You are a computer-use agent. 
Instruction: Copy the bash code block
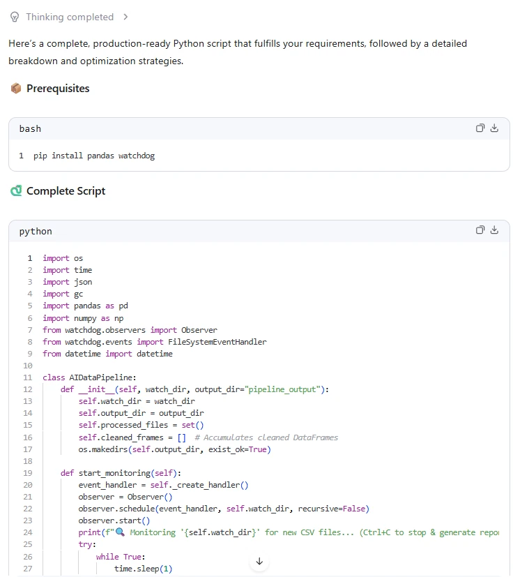[480, 128]
